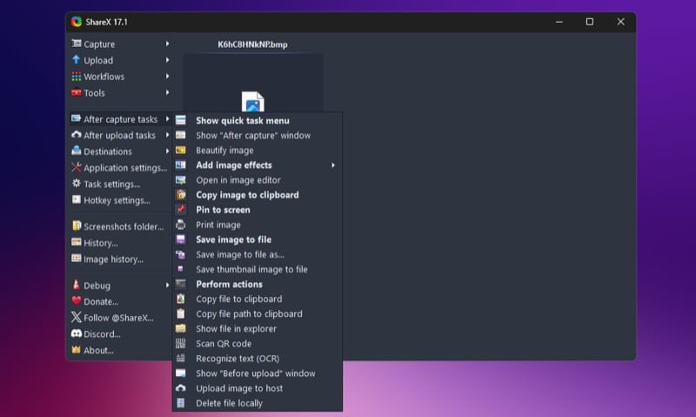
Task: Expand the Workflows submenu arrow
Action: coord(167,77)
